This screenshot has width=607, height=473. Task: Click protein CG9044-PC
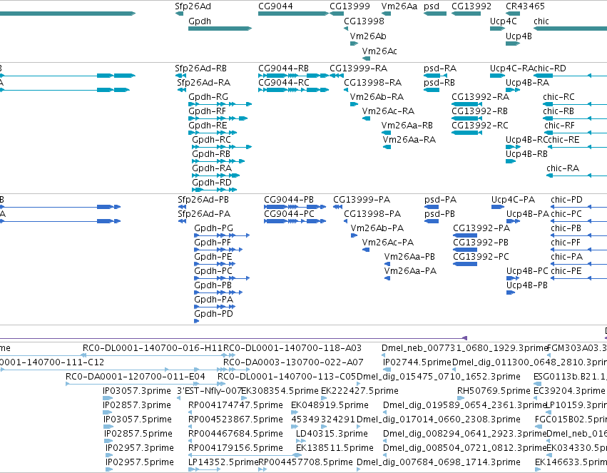coord(289,214)
